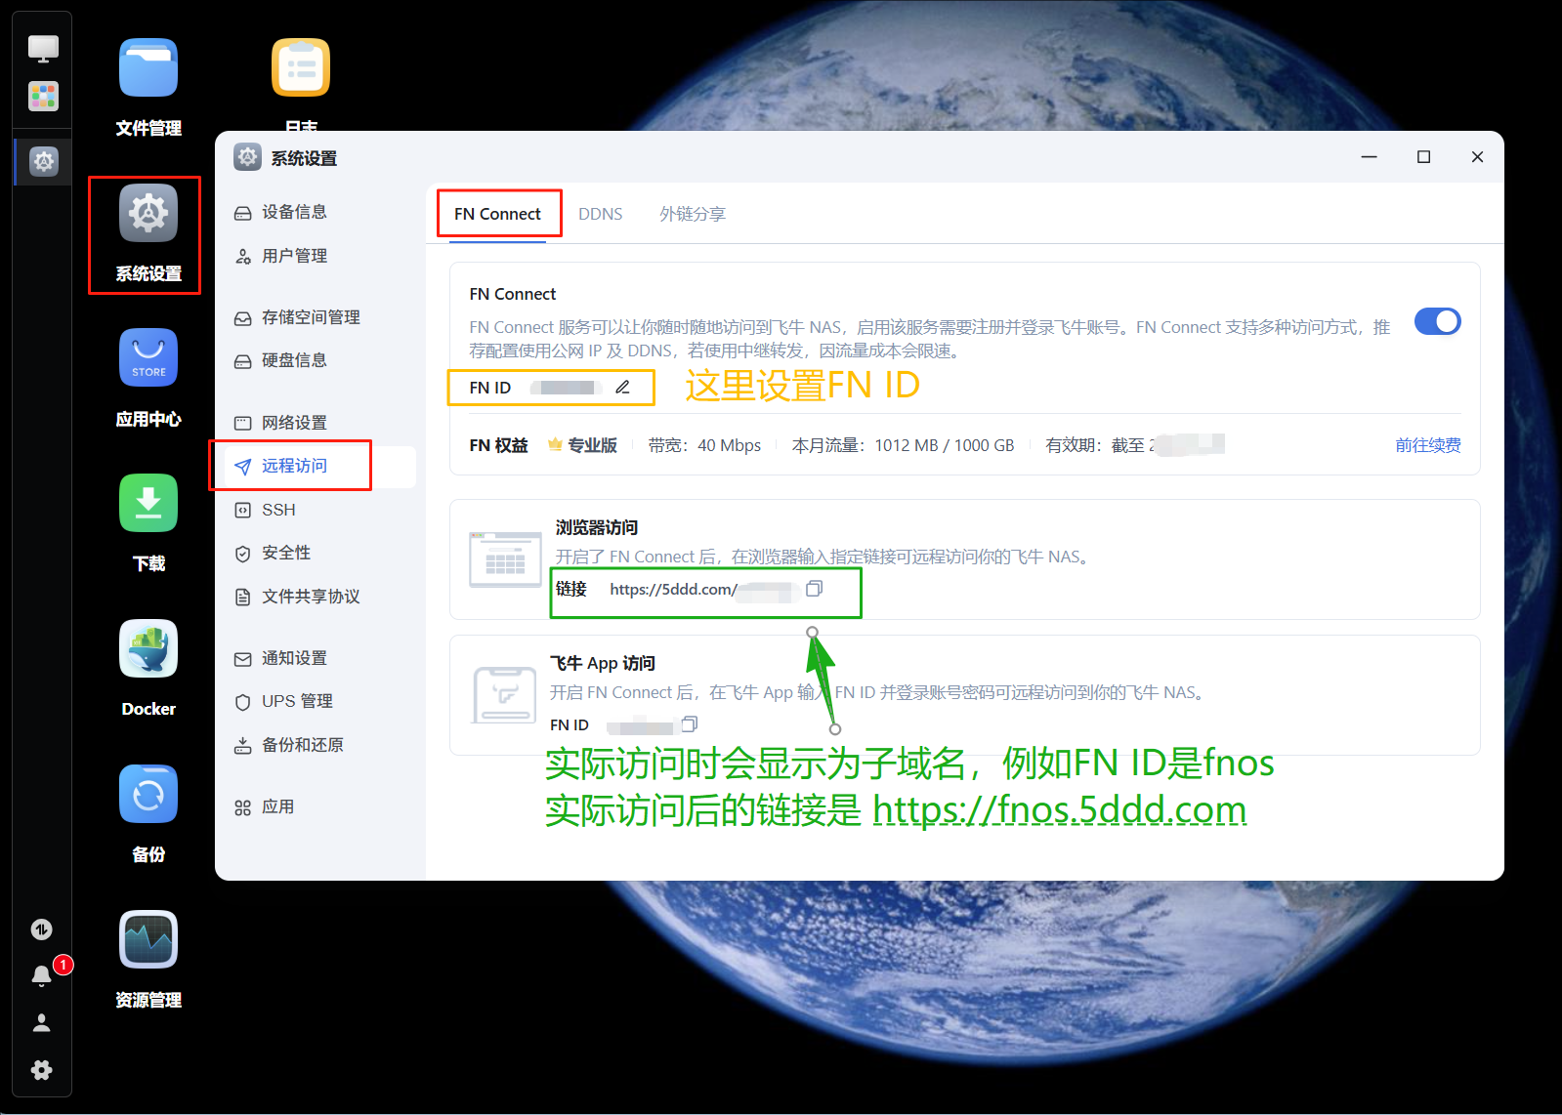Open the 资源管理 desktop app
This screenshot has width=1562, height=1115.
[148, 961]
